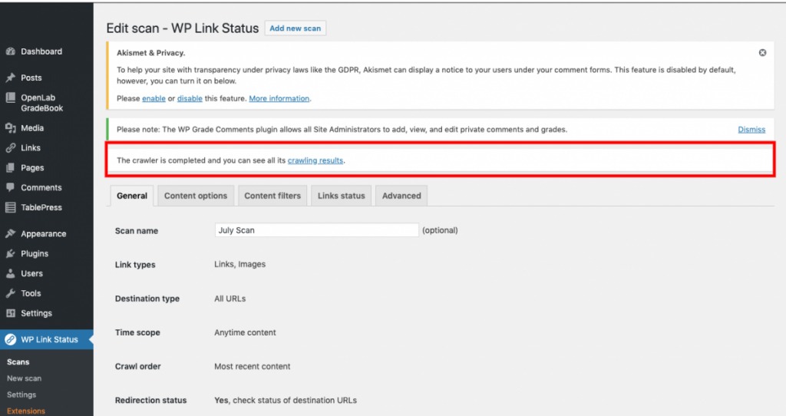Click the disable Akismet notice link
Viewport: 786px width, 416px height.
coord(190,99)
